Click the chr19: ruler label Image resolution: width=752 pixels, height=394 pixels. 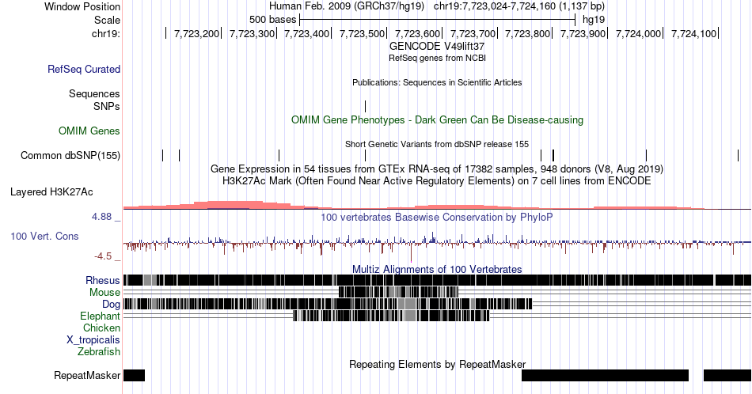tap(106, 33)
